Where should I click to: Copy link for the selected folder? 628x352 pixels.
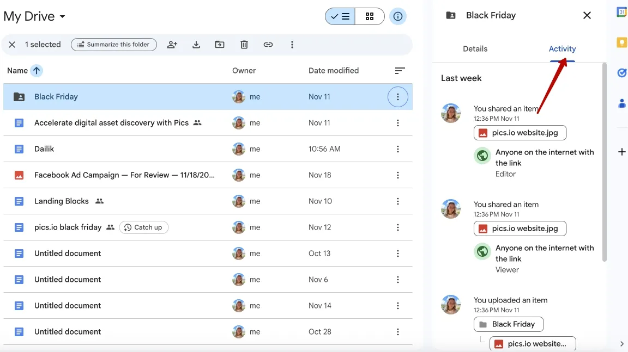[268, 44]
